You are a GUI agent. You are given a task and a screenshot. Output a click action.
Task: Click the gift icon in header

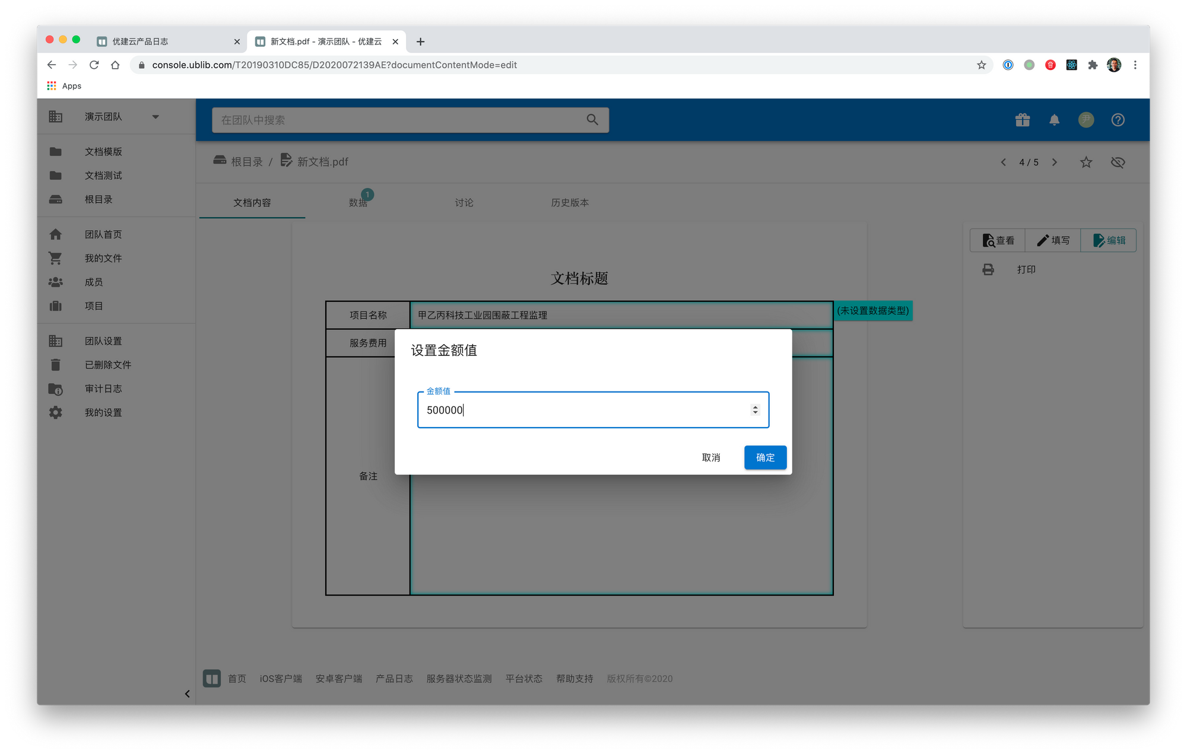(x=1022, y=120)
